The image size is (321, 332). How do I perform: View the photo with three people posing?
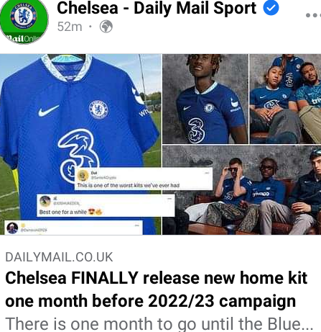pyautogui.click(x=285, y=99)
